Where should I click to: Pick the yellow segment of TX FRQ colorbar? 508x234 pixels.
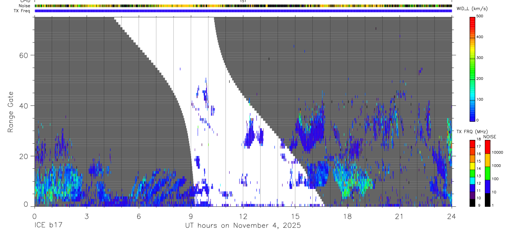tap(472, 165)
